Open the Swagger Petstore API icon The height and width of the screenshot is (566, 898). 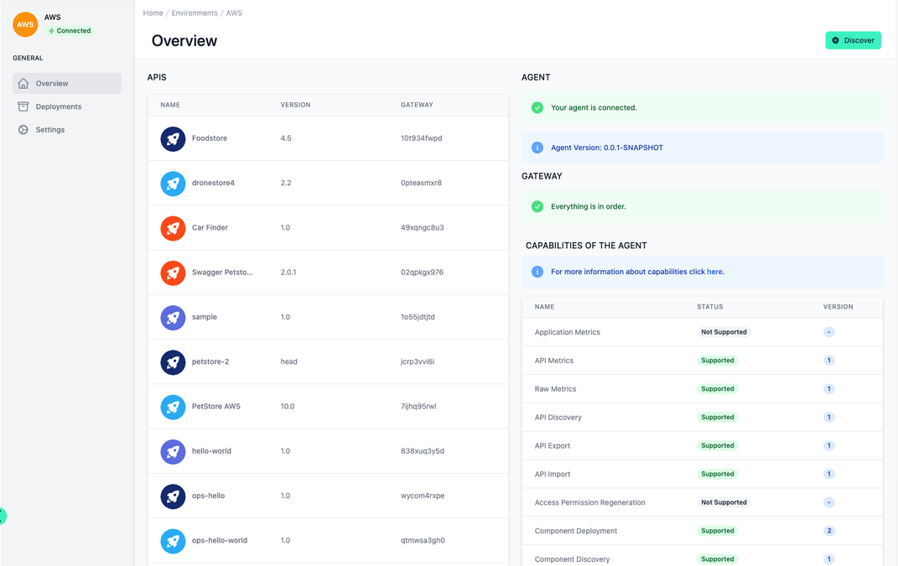pyautogui.click(x=172, y=272)
